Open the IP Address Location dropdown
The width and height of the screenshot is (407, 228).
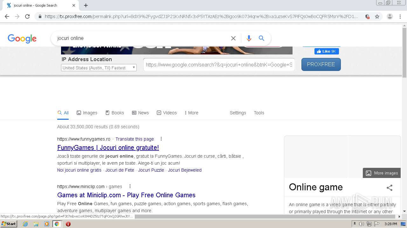click(x=99, y=68)
